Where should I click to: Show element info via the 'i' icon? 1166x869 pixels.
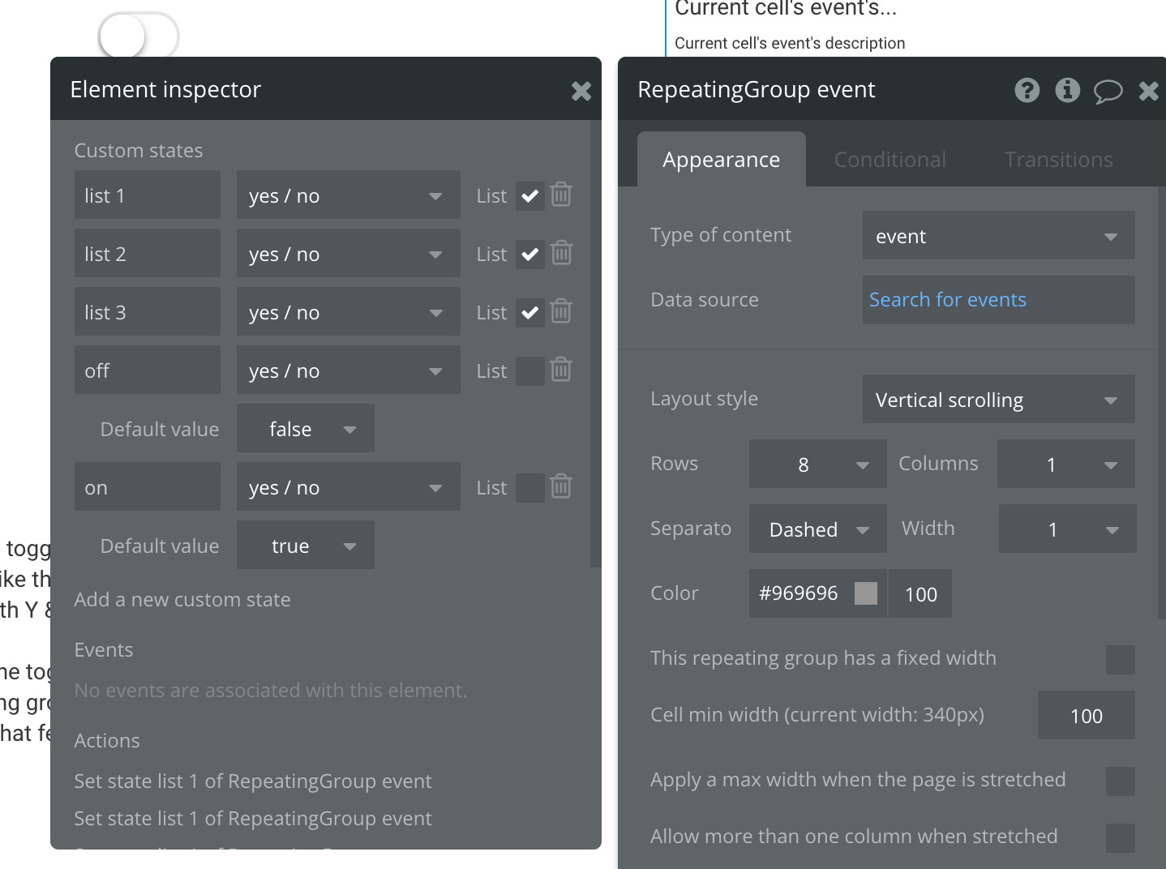tap(1067, 90)
